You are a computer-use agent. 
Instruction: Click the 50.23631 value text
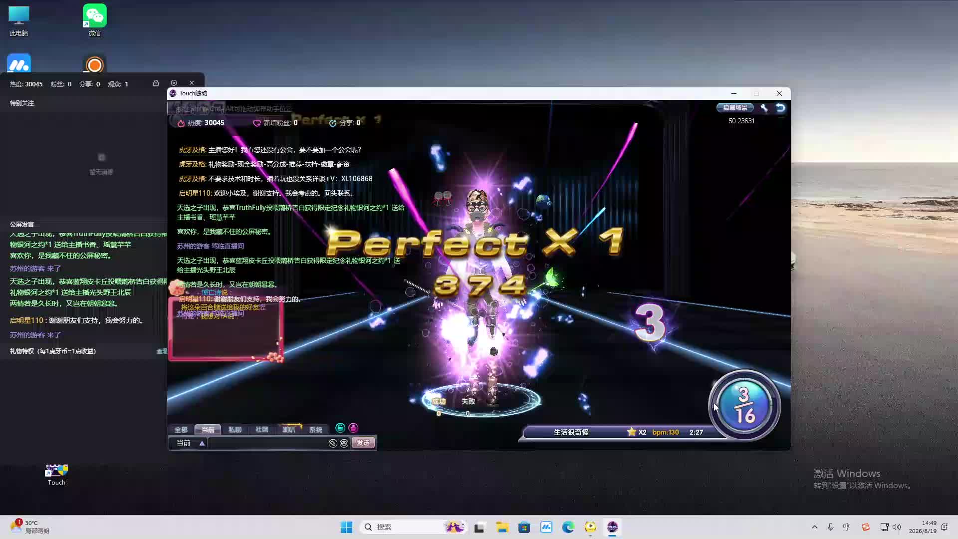tap(741, 121)
